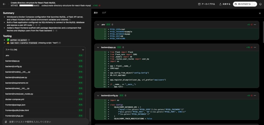Select frontend/package.json in the file list
Screen dimensions: 264x125
(44, 105)
